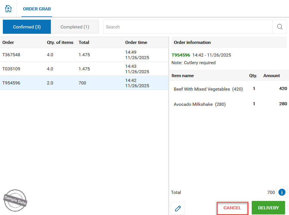Open the ORDER GRAB tab
Image resolution: width=289 pixels, height=215 pixels.
point(37,9)
